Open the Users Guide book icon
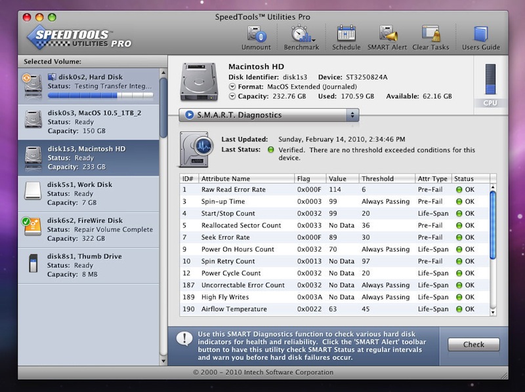This screenshot has height=392, width=525. click(x=480, y=34)
